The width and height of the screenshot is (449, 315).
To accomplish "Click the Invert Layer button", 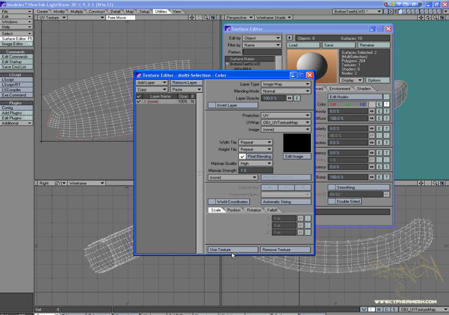I will pos(232,105).
